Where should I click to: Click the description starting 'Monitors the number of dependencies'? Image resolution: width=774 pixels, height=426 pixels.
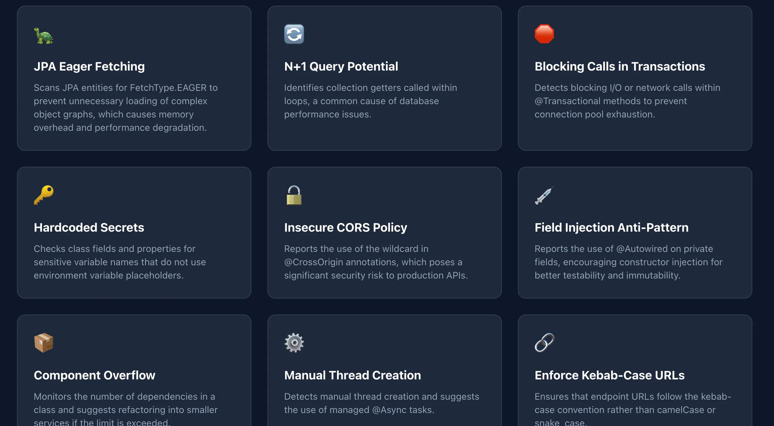pyautogui.click(x=126, y=409)
